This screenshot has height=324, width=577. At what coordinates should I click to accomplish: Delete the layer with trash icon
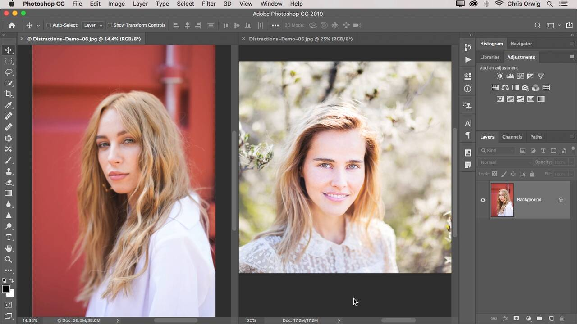(562, 319)
